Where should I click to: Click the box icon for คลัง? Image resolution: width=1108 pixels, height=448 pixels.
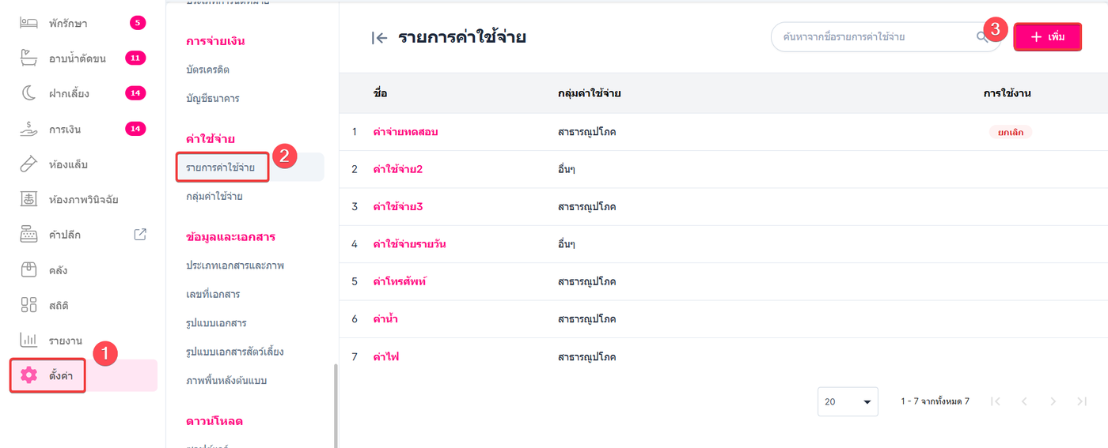29,270
